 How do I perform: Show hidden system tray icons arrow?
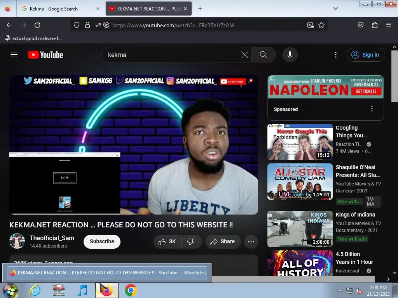(x=340, y=290)
